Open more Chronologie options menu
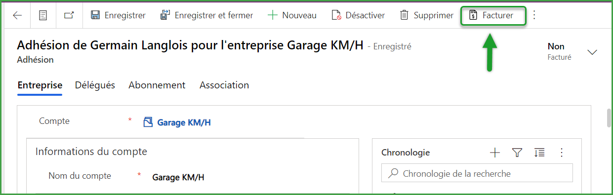Screen dimensions: 613x195 pyautogui.click(x=561, y=153)
